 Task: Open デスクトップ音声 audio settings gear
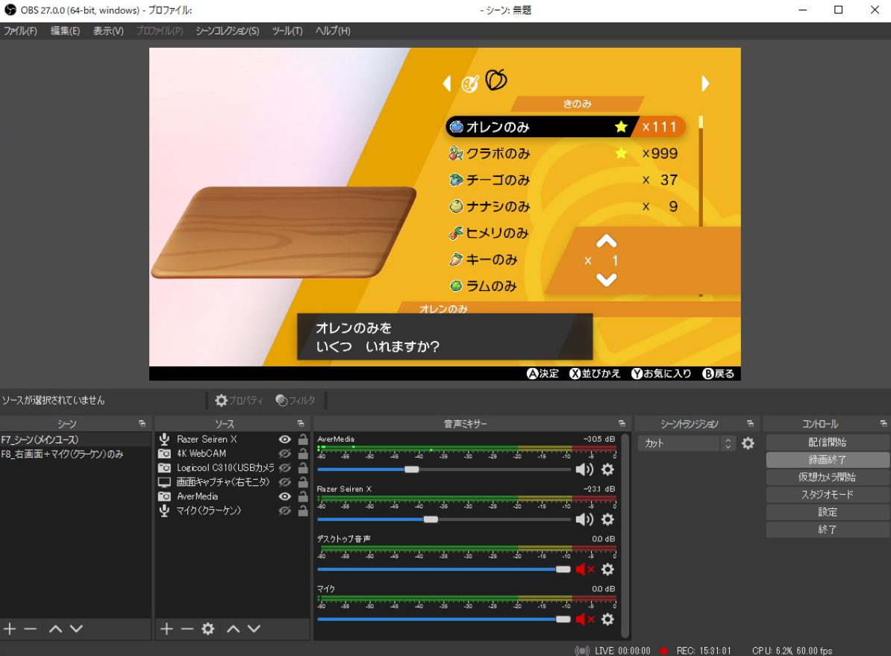coord(607,569)
